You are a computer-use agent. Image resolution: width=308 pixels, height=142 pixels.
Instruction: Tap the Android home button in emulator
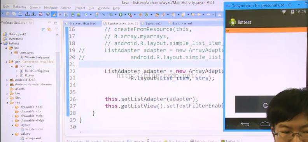(x=265, y=124)
